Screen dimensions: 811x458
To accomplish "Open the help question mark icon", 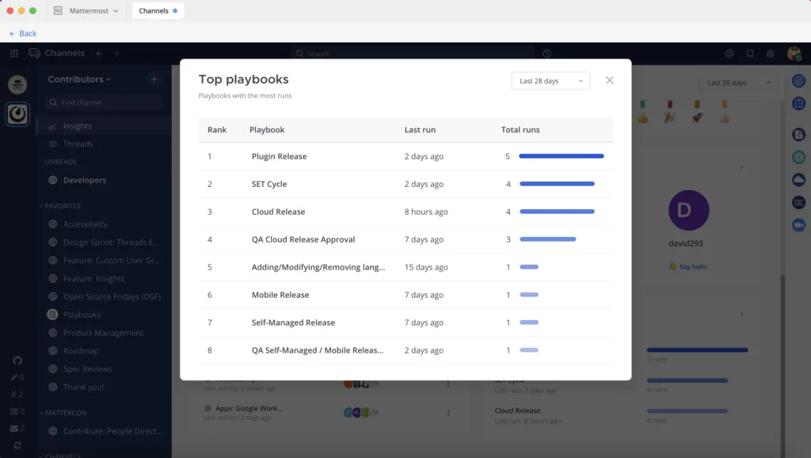I will [x=546, y=53].
